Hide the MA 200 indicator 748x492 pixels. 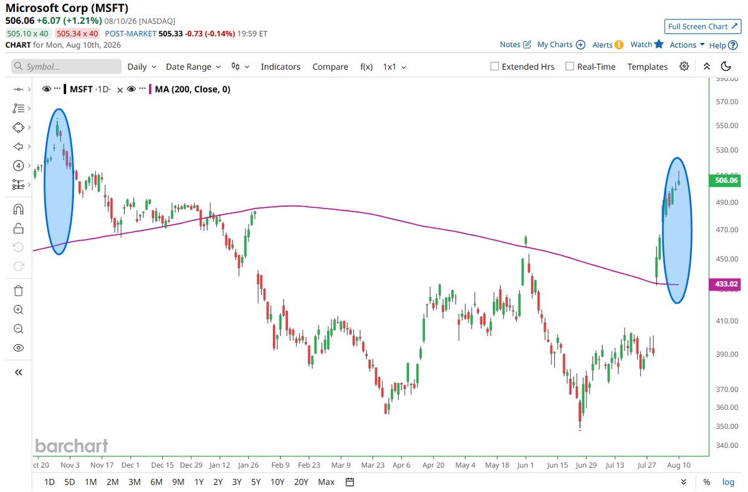[132, 90]
